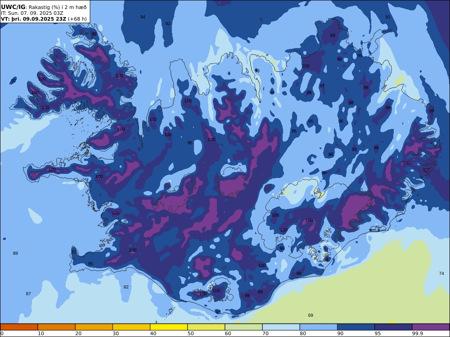Click the "89" humidity value over the western sea
Image resolution: width=450 pixels, height=337 pixels.
[x=15, y=253]
